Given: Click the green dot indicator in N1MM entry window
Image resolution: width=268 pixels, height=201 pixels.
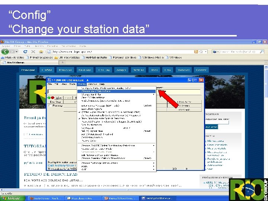Looking at the screenshot, I should (x=49, y=98).
